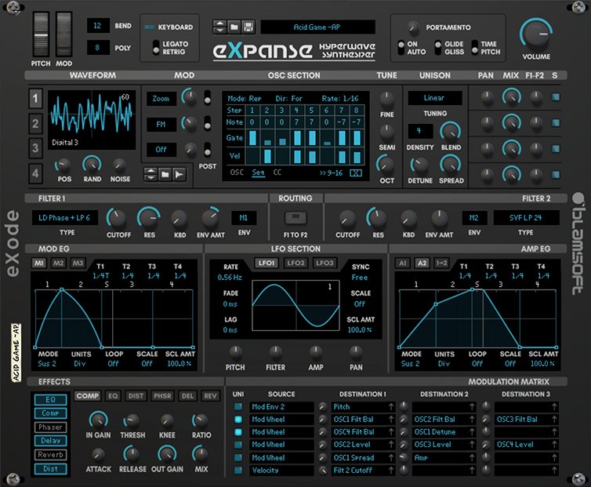
Task: Toggle the Legato/Retrig switch
Action: pyautogui.click(x=156, y=48)
